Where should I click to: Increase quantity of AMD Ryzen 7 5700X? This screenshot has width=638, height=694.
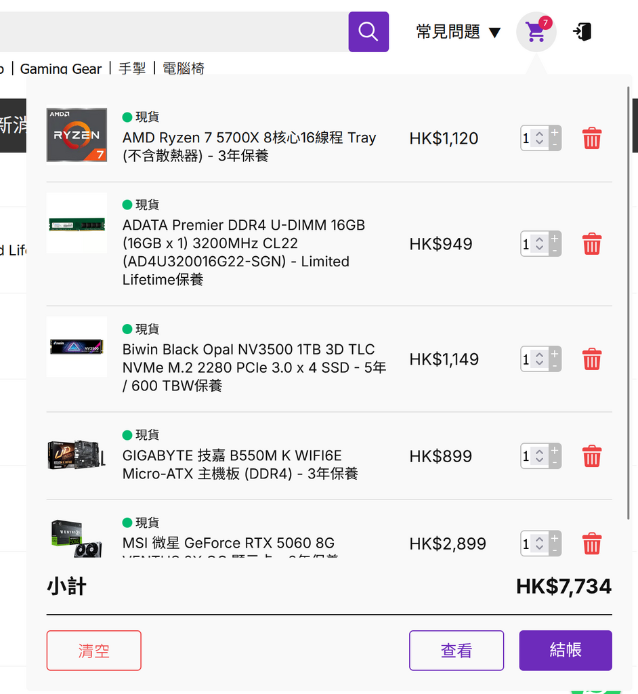555,132
